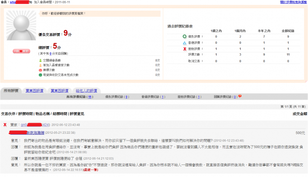Click green icon beside 寄貨與收款交易未完成次數
This screenshot has width=308, height=177.
(40, 75)
